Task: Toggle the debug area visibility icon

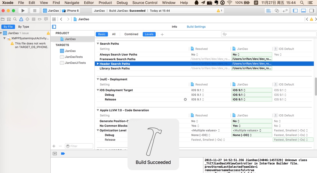Action: pyautogui.click(x=303, y=10)
